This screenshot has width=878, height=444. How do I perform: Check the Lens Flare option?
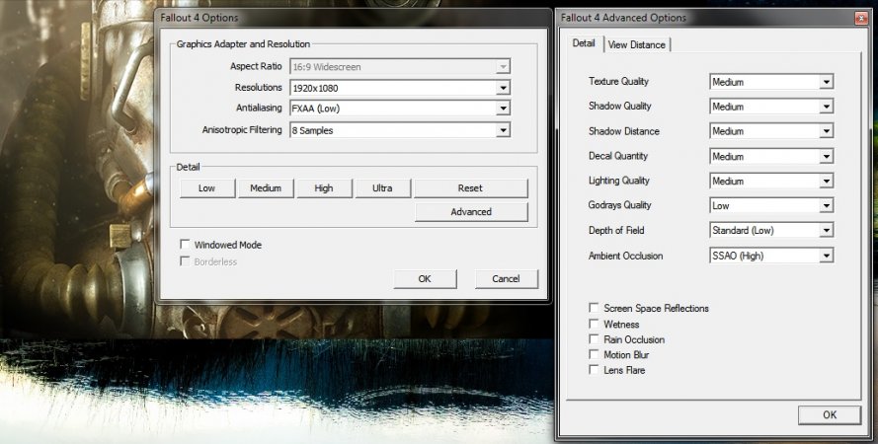(x=594, y=370)
